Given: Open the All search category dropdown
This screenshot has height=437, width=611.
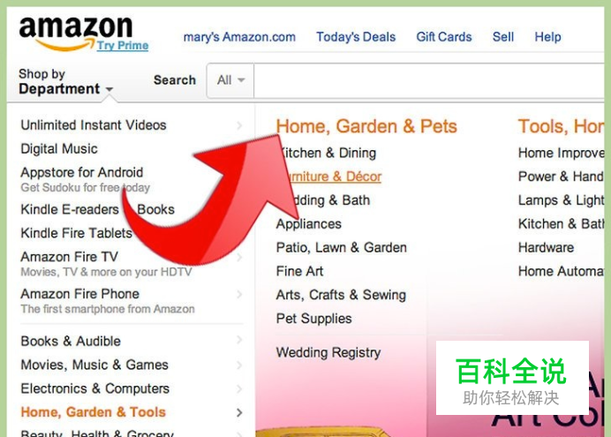Looking at the screenshot, I should pos(230,80).
